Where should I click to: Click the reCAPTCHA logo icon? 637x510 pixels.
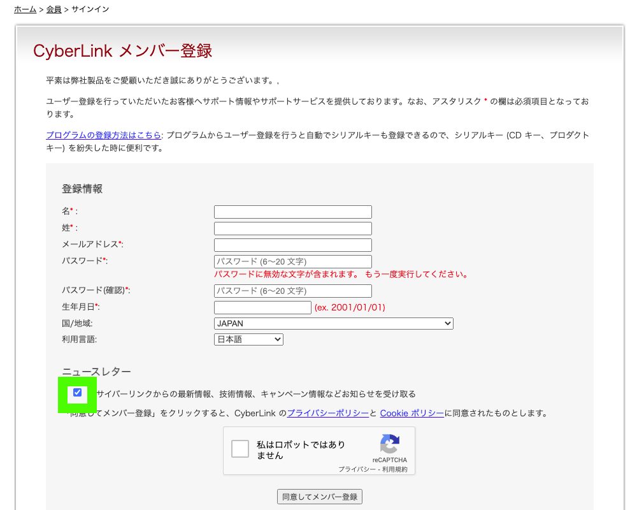click(390, 444)
